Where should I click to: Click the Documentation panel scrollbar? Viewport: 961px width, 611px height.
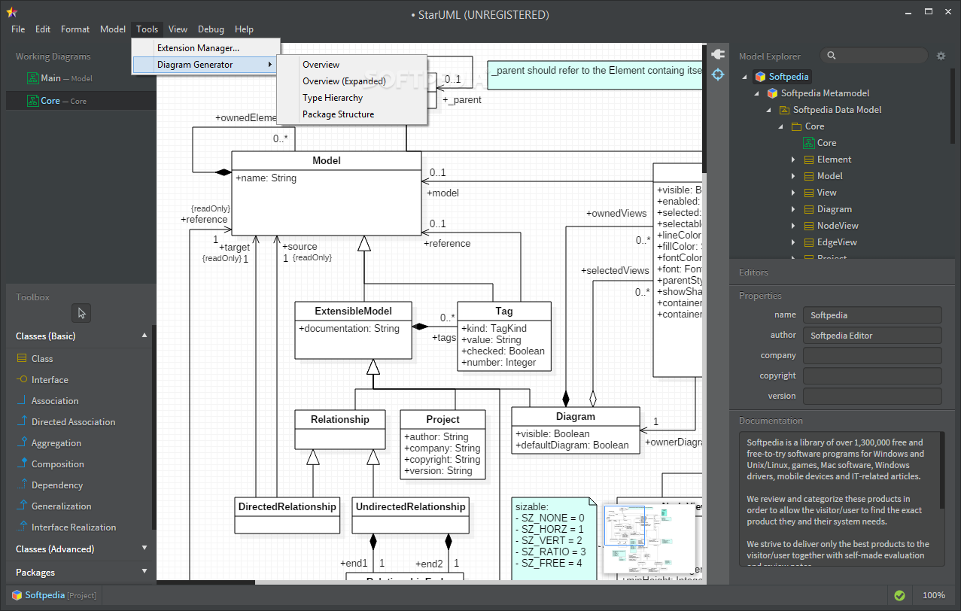point(942,470)
